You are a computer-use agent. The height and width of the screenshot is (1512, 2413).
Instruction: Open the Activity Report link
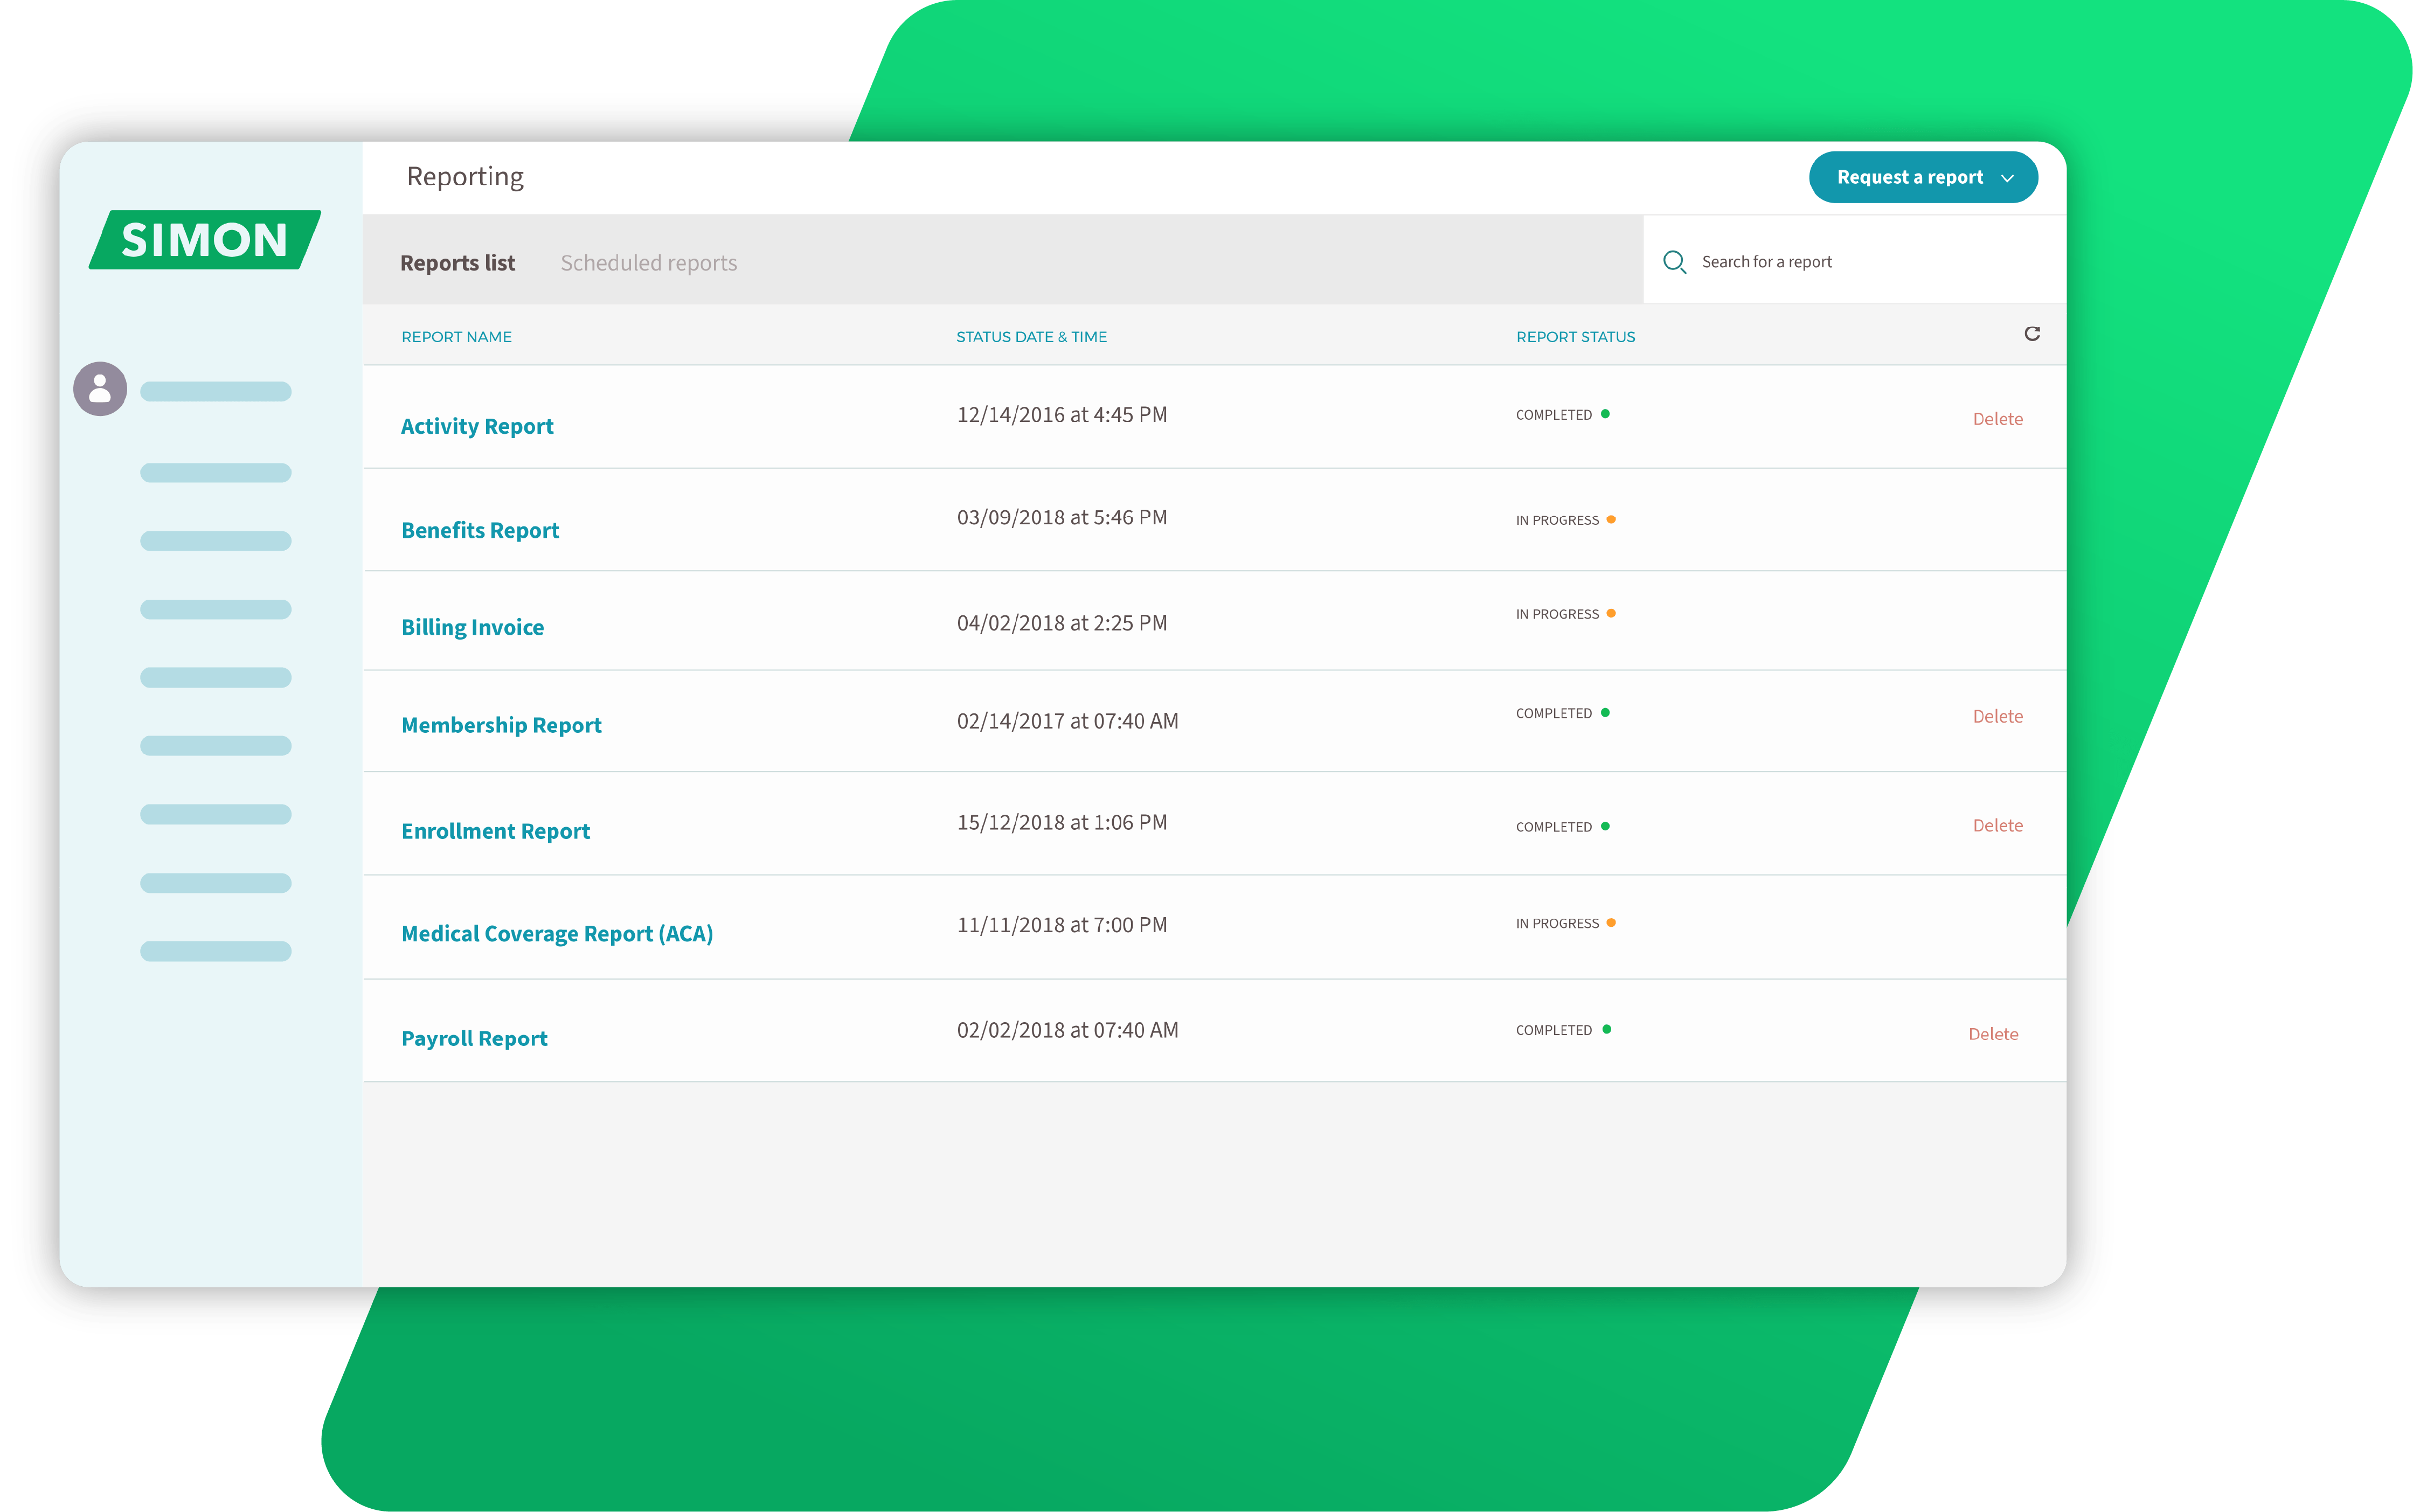pyautogui.click(x=477, y=426)
